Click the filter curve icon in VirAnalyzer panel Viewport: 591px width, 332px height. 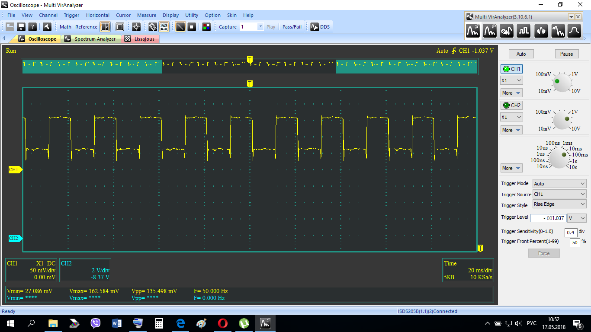point(574,31)
